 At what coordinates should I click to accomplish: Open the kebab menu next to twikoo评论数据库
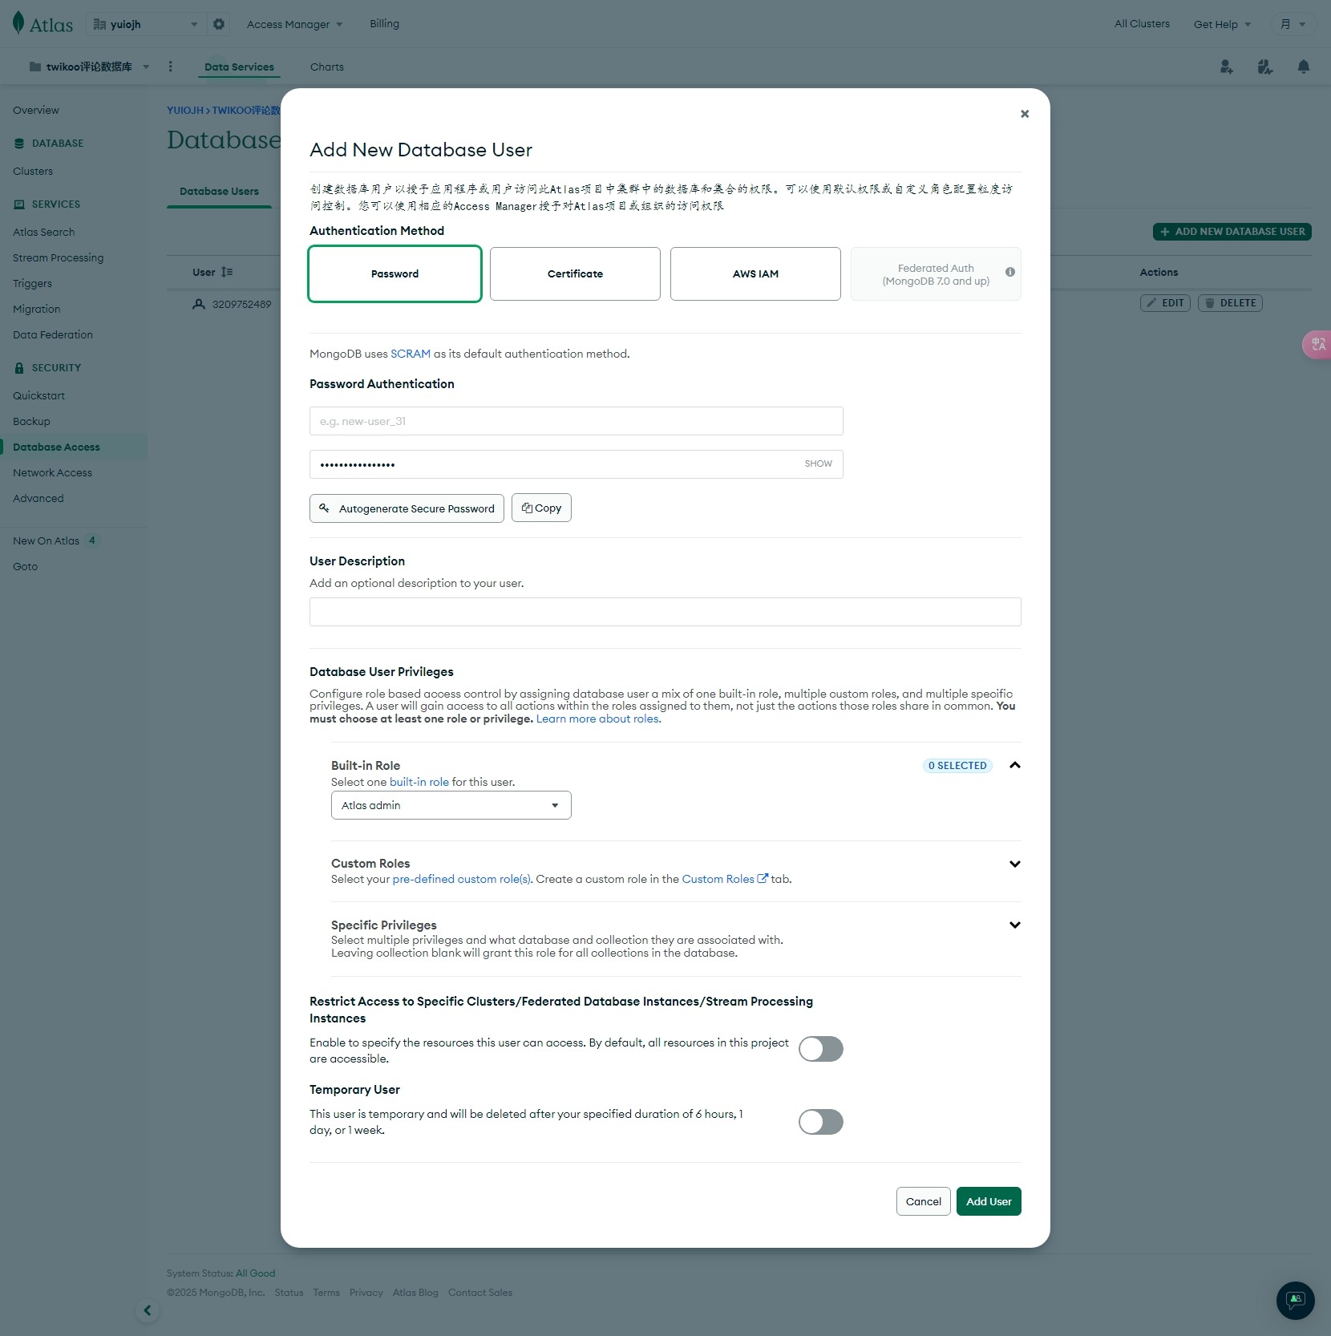click(x=170, y=67)
